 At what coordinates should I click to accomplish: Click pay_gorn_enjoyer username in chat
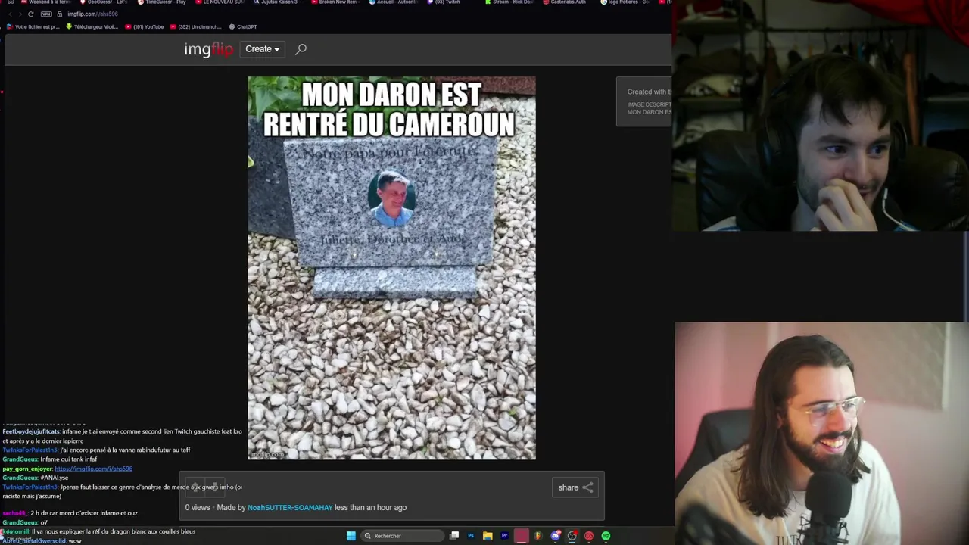[x=27, y=469]
